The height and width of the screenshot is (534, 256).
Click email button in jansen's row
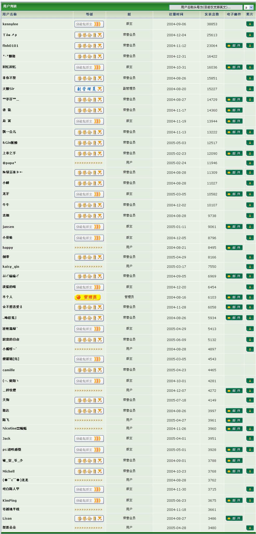234,227
